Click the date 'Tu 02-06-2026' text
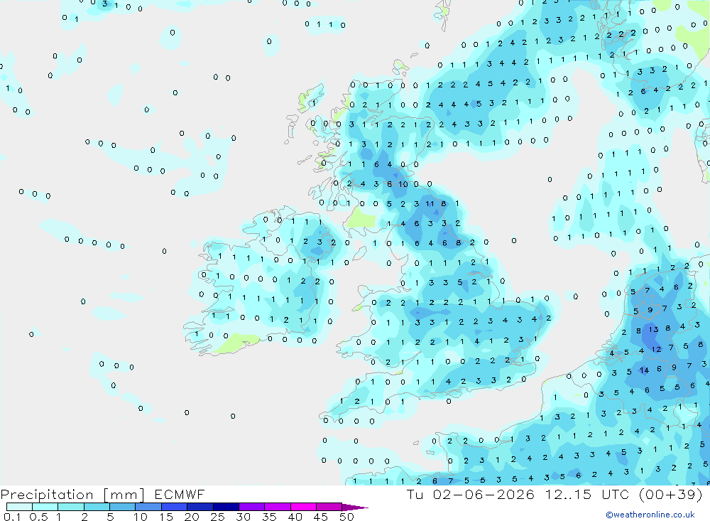710x521 pixels. [x=470, y=495]
